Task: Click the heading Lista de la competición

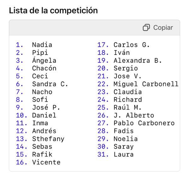Action: point(53,10)
